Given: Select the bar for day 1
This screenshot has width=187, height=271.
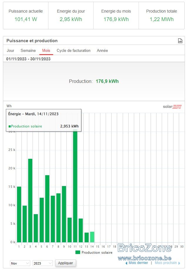Looking at the screenshot, I should click(x=19, y=214).
